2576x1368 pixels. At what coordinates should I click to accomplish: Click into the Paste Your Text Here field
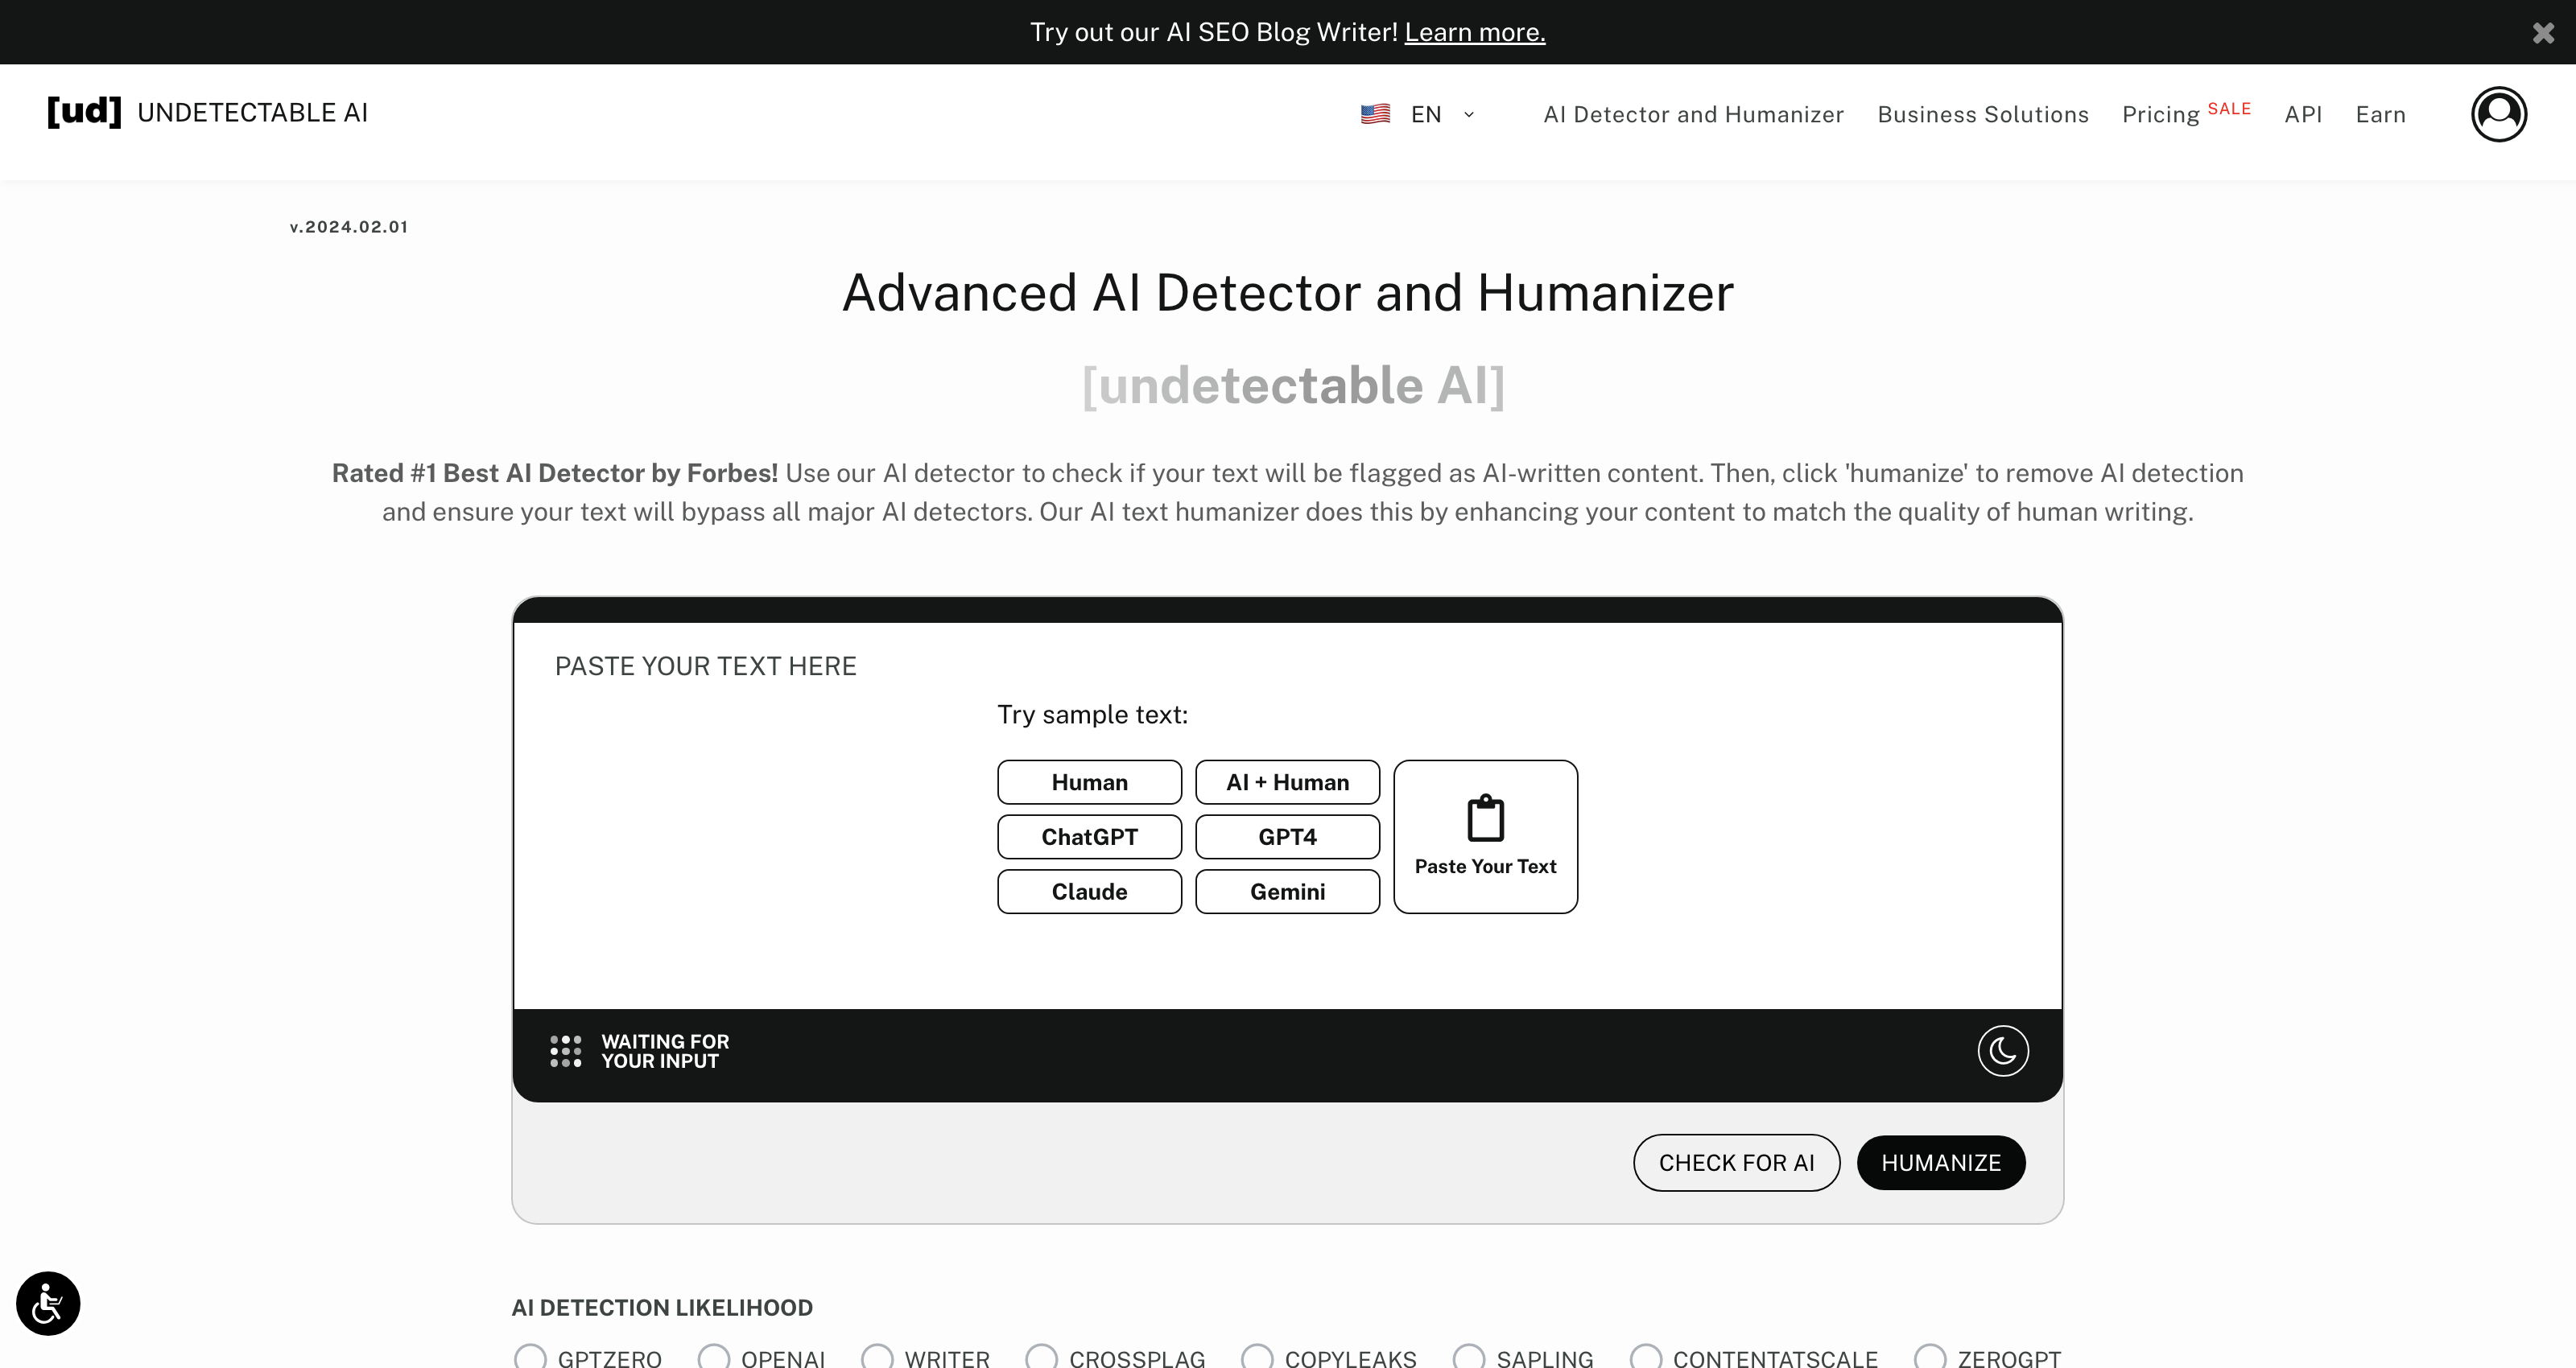[1287, 815]
